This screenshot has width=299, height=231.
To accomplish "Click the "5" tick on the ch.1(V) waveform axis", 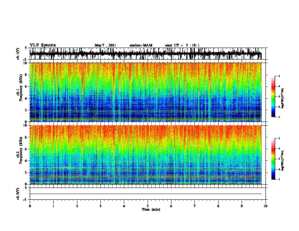I will [26, 48].
